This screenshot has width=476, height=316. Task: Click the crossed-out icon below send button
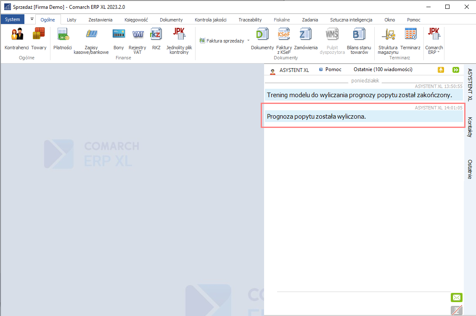tap(457, 310)
